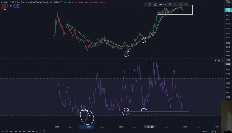The width and height of the screenshot is (232, 133).
Task: Open the USD currency dropdown
Action: (229, 2)
